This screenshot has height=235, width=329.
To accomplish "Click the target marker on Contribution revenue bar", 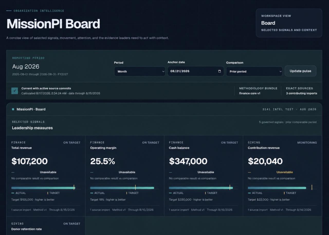I will (x=312, y=187).
